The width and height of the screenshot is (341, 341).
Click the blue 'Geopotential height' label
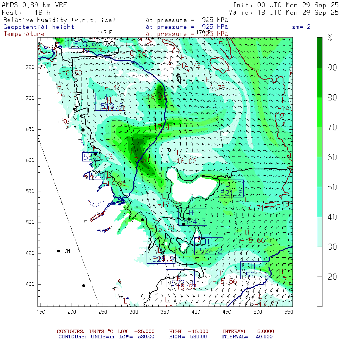pyautogui.click(x=39, y=27)
